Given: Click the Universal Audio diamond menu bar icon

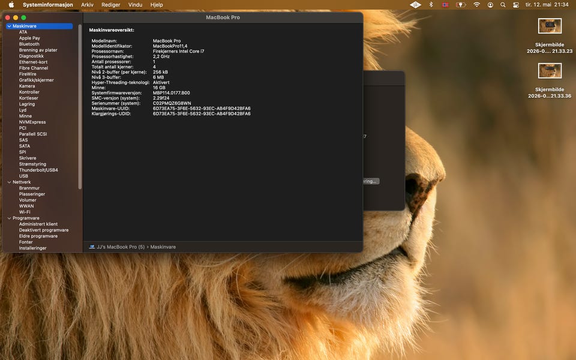Looking at the screenshot, I should [415, 5].
